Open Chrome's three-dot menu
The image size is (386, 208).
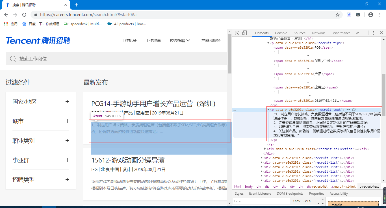coord(380,15)
